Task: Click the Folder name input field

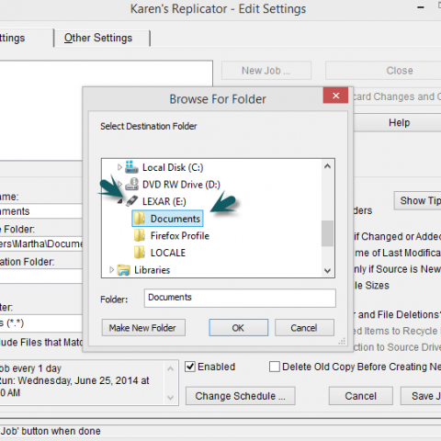Action: click(x=240, y=298)
